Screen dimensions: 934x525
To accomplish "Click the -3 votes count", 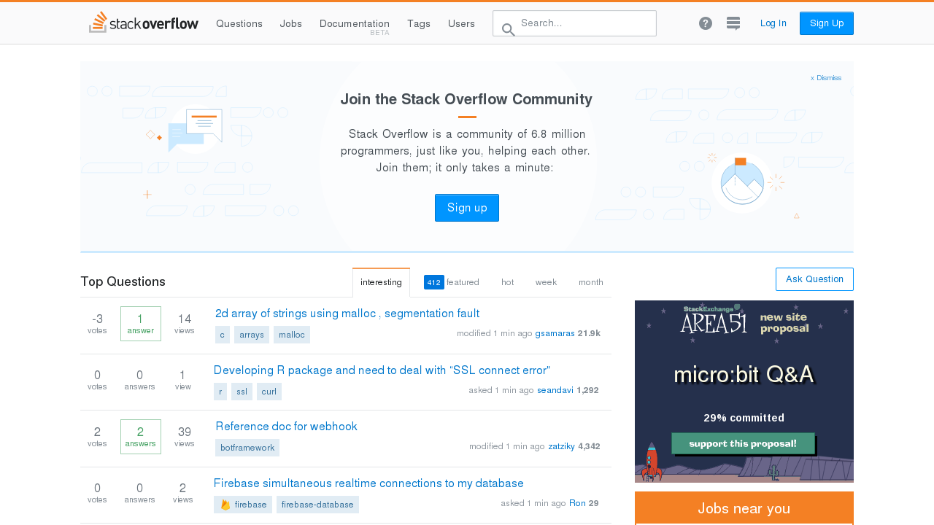I will pos(97,324).
